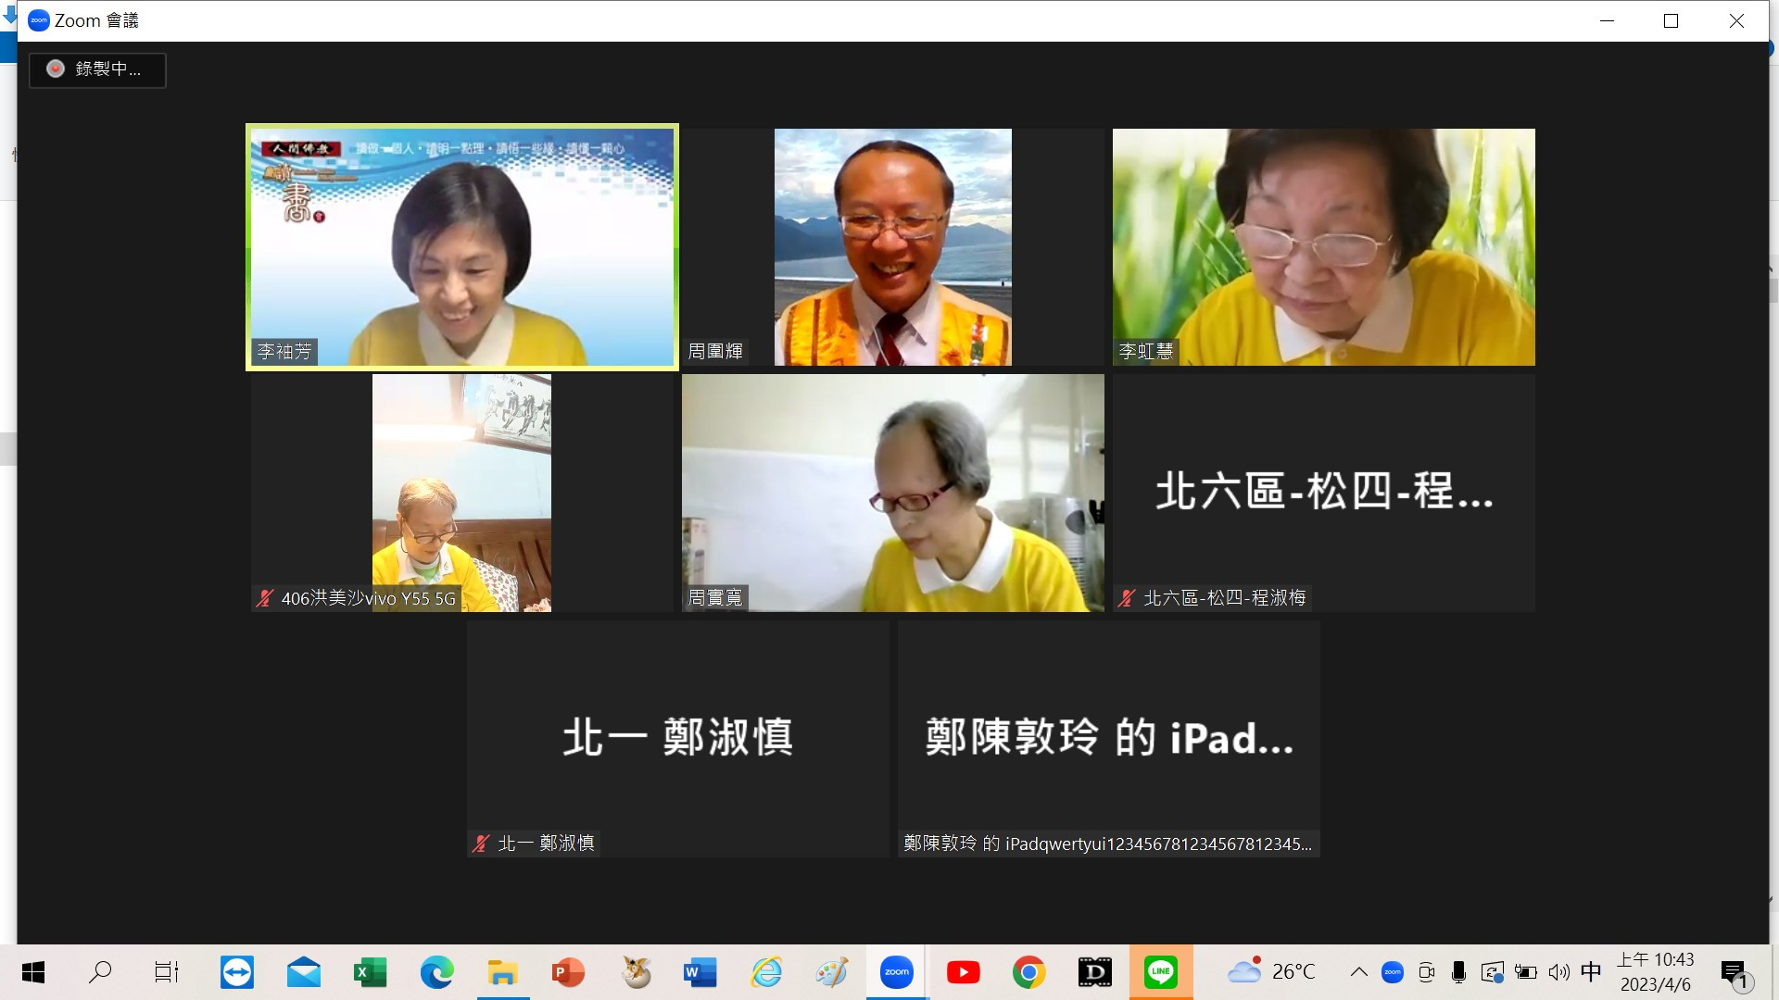The height and width of the screenshot is (1000, 1779).
Task: Click muted mic icon of 406洪美沙
Action: [265, 598]
